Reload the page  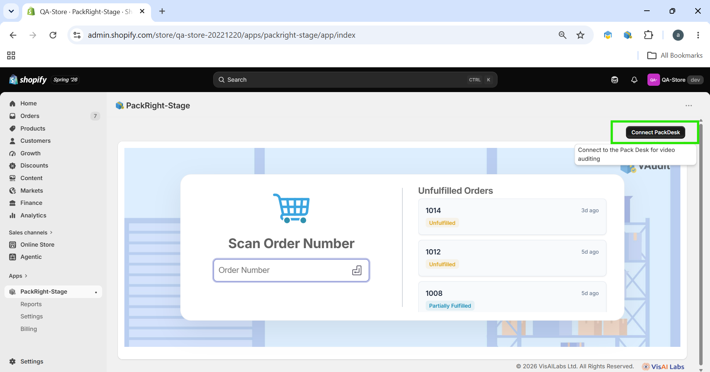pyautogui.click(x=53, y=35)
